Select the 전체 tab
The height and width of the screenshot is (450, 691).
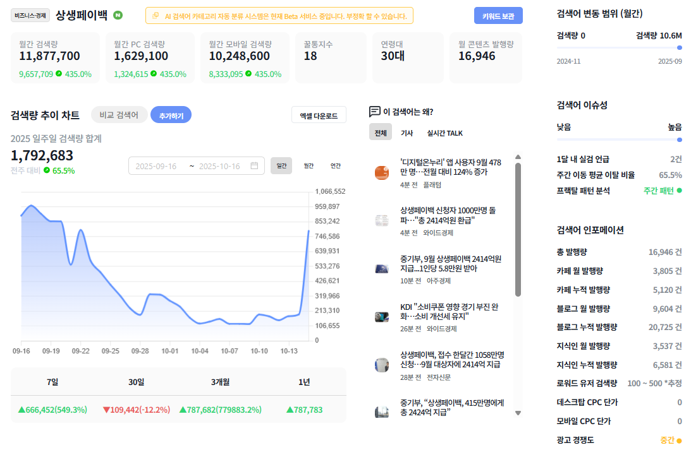[381, 133]
